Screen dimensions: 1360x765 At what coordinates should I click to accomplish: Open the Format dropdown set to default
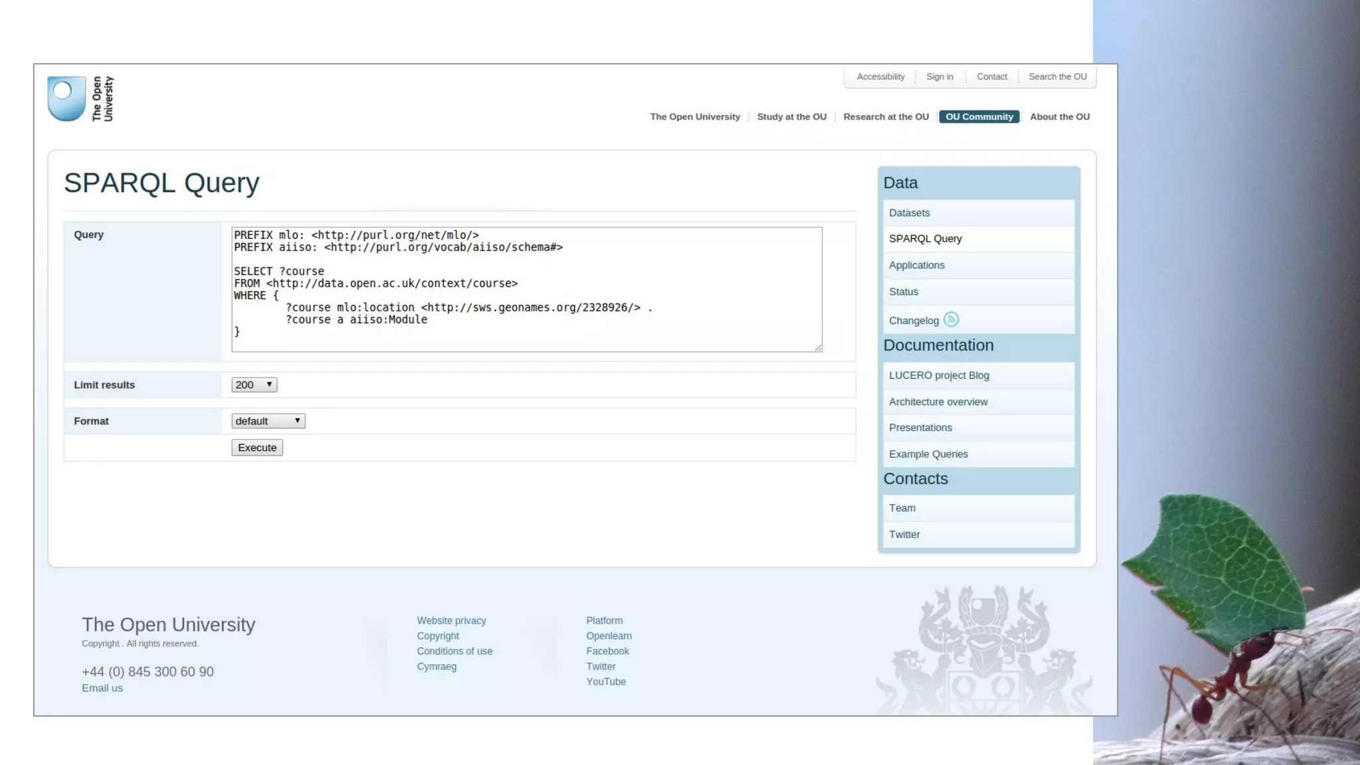click(268, 421)
